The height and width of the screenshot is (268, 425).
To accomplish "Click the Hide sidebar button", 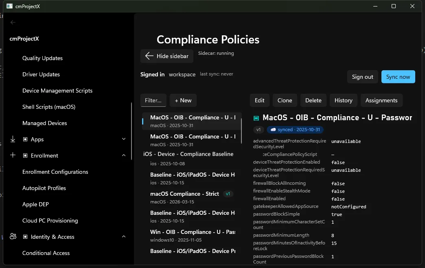I will point(166,56).
